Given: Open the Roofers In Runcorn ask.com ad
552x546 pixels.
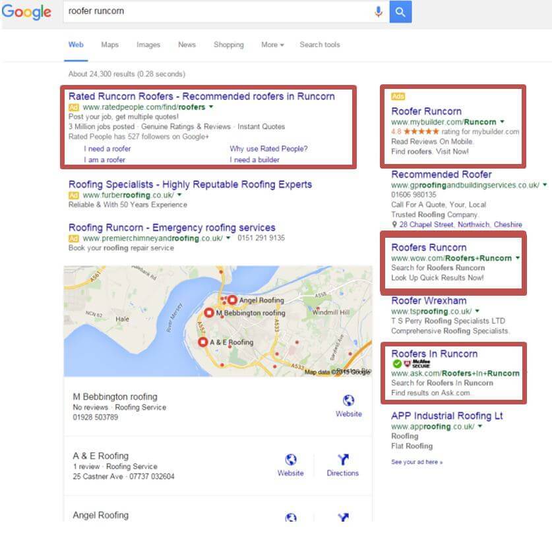Looking at the screenshot, I should [x=435, y=354].
